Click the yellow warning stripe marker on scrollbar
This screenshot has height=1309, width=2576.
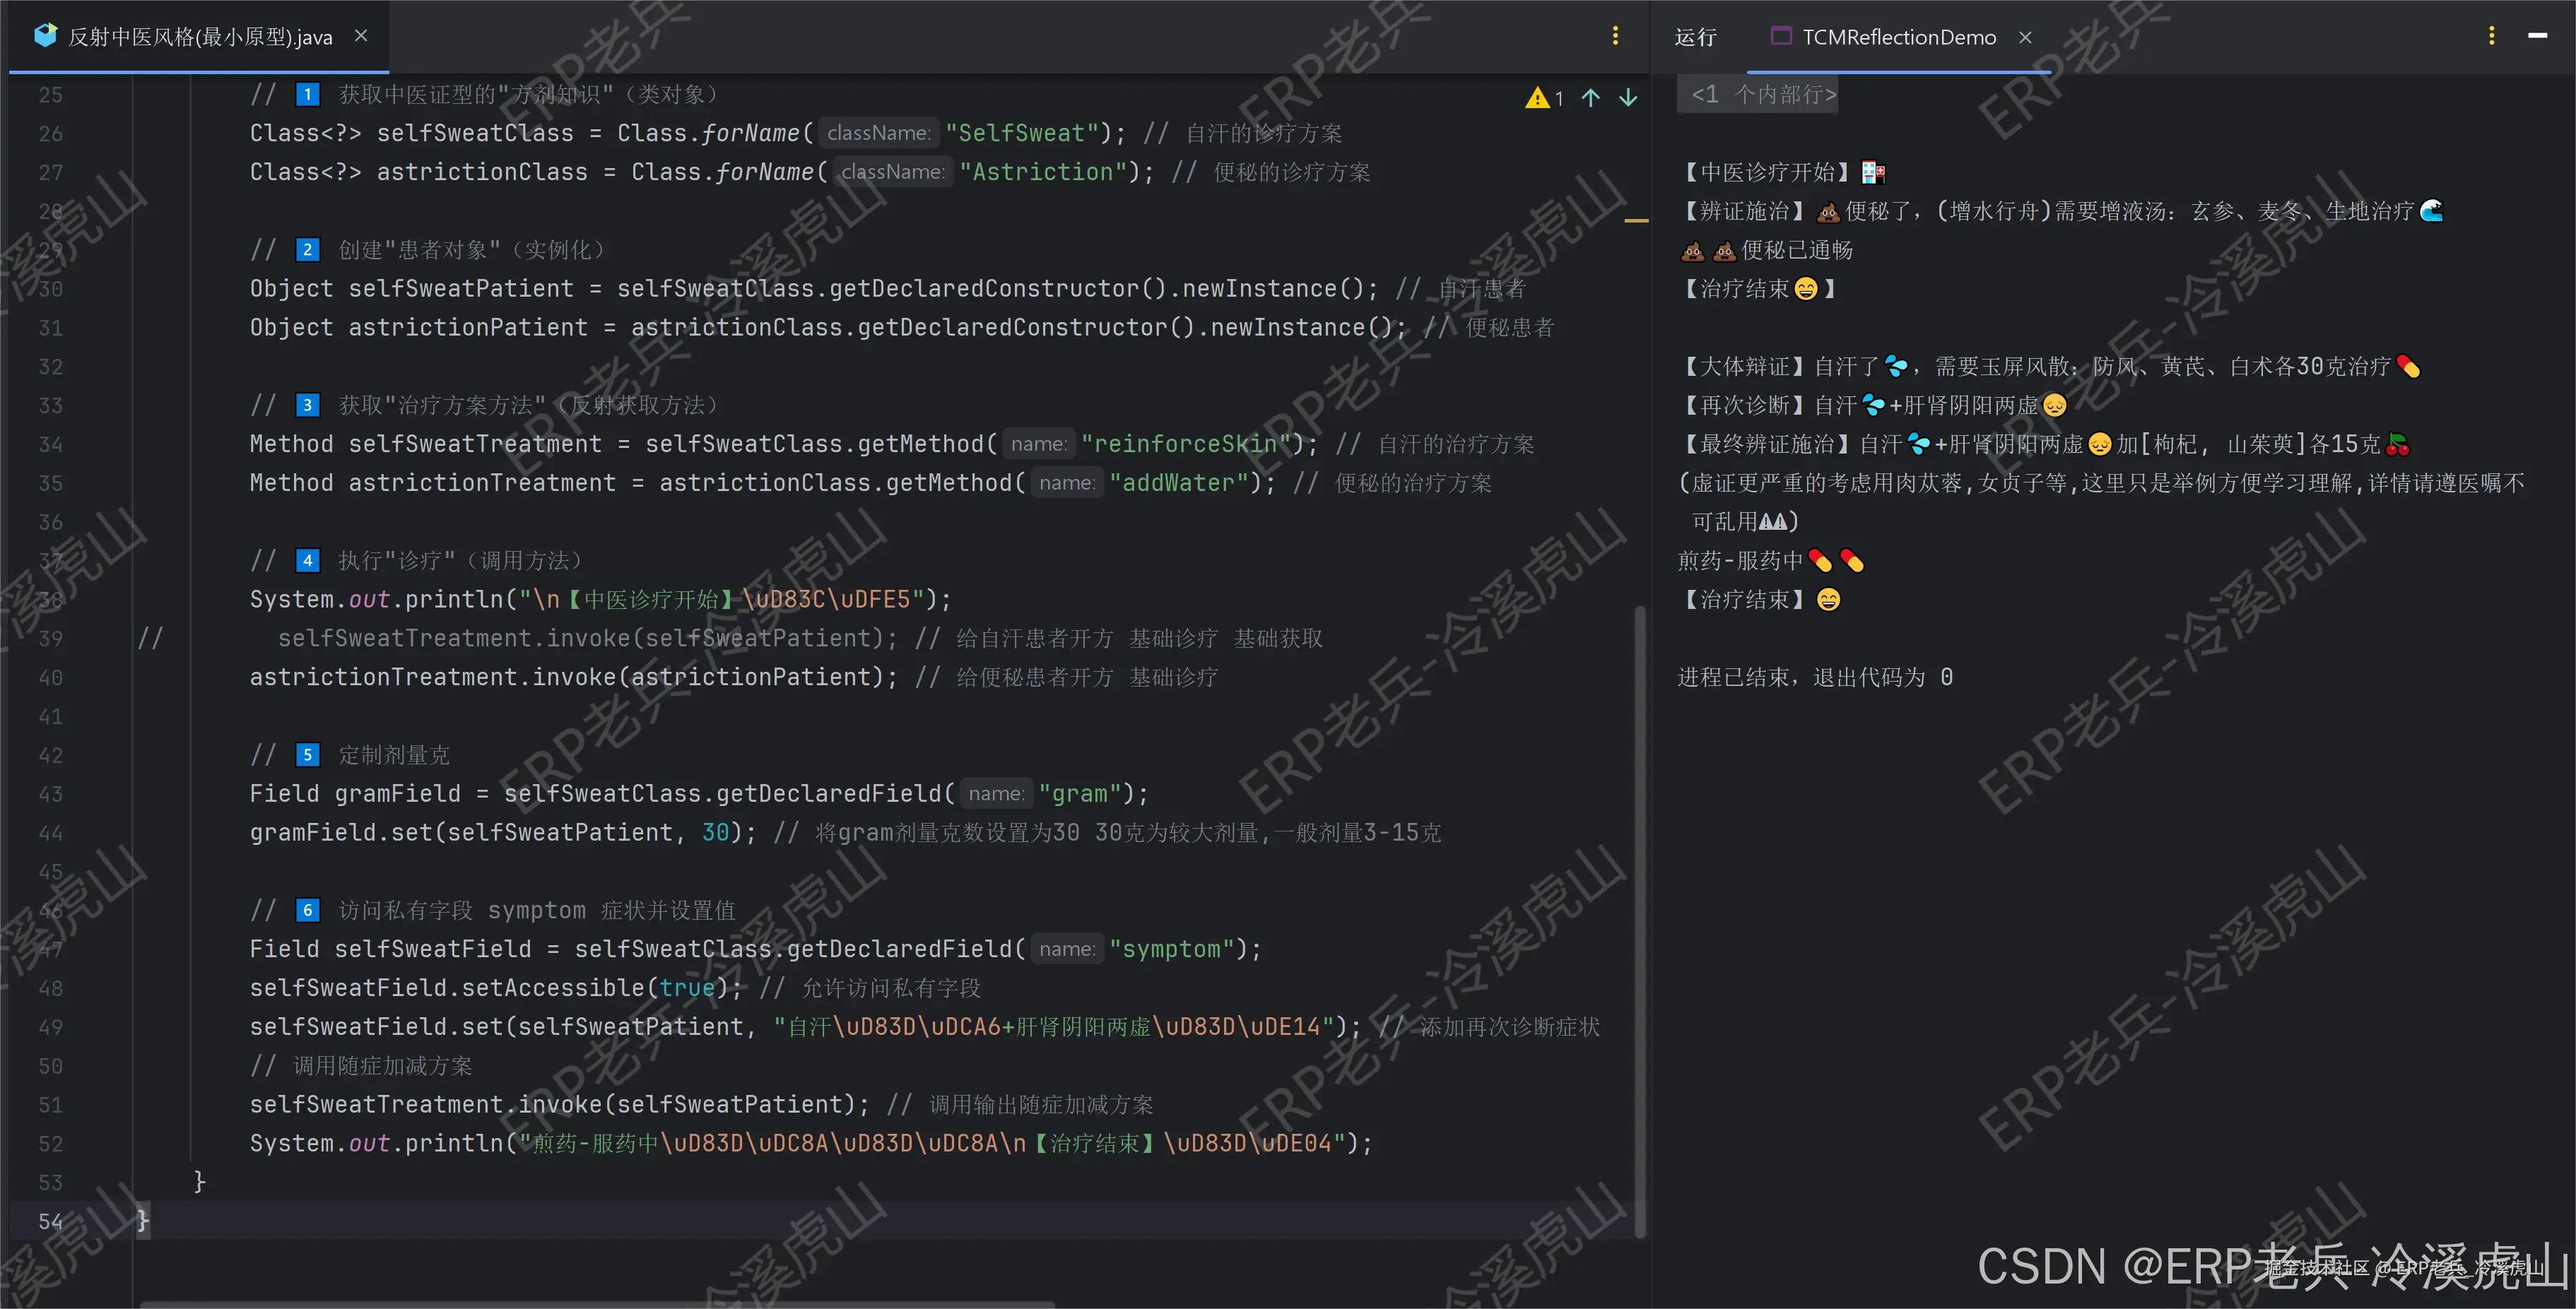click(1636, 220)
